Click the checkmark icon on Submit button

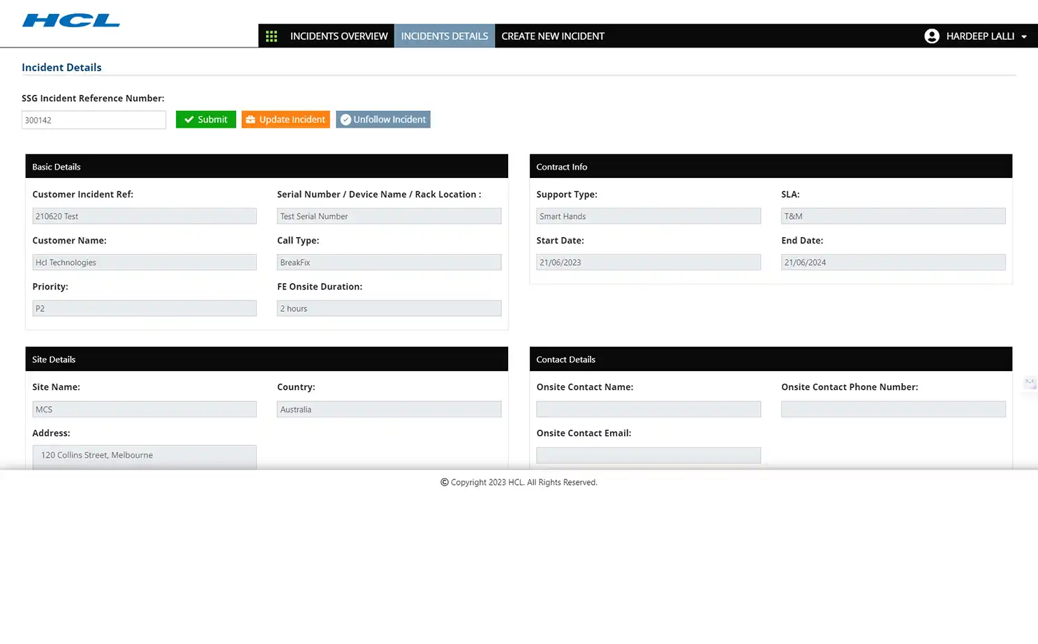click(x=189, y=119)
